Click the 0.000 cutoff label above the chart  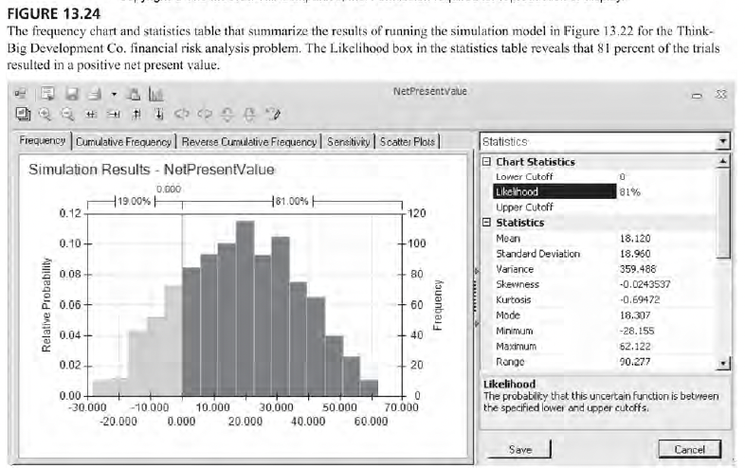point(169,189)
